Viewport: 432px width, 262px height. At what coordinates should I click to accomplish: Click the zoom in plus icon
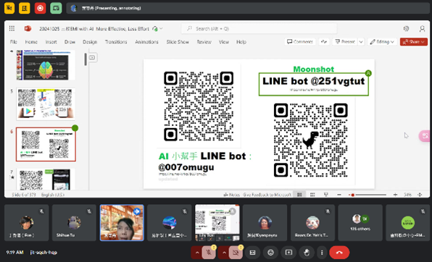tap(395, 195)
